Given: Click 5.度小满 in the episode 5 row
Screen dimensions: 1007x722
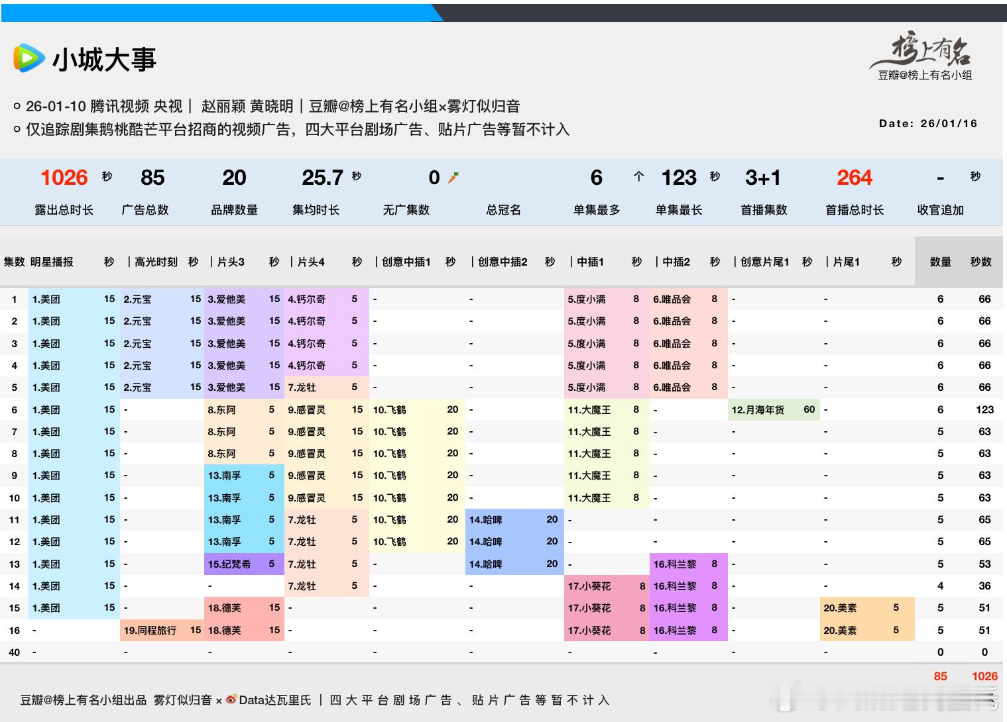Looking at the screenshot, I should 586,387.
